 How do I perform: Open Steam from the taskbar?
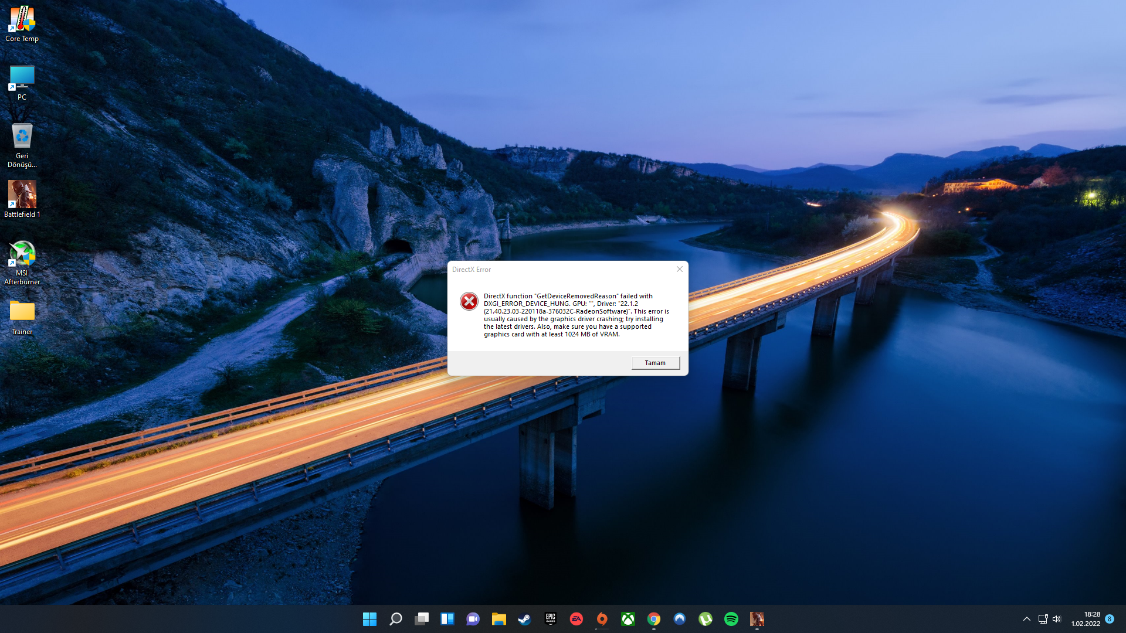524,619
